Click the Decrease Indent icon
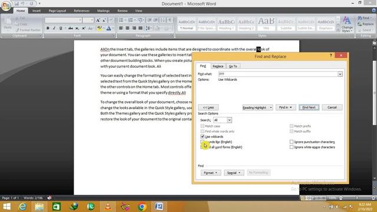Viewport: 377px width, 212px height. [x=149, y=20]
